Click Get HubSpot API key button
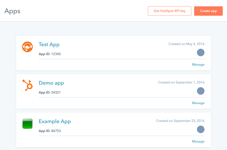This screenshot has width=227, height=150. [169, 11]
